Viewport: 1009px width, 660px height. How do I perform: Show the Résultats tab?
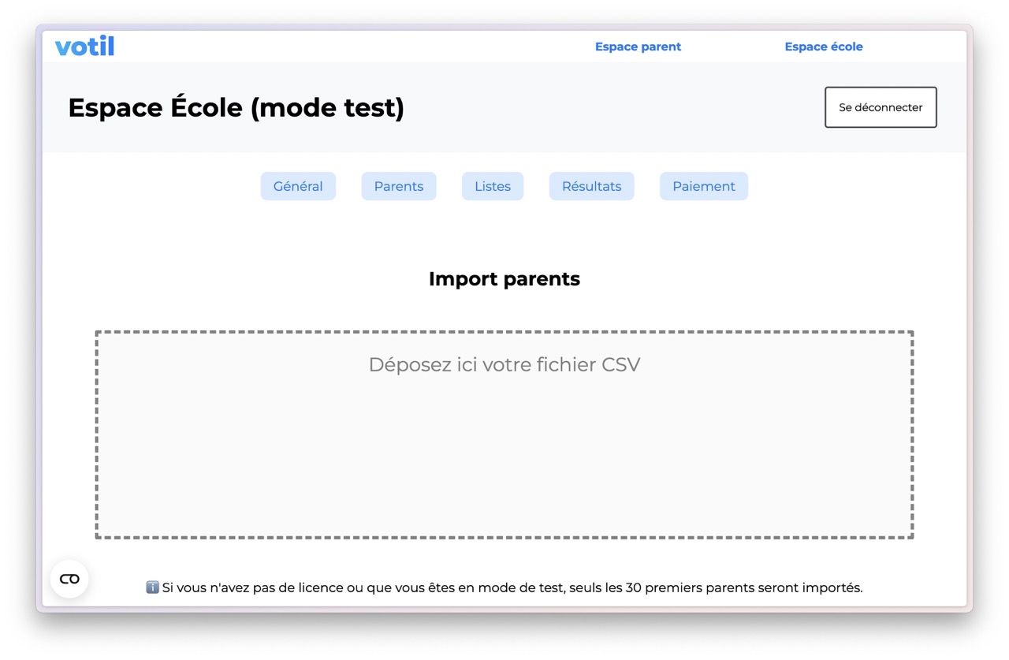tap(591, 186)
